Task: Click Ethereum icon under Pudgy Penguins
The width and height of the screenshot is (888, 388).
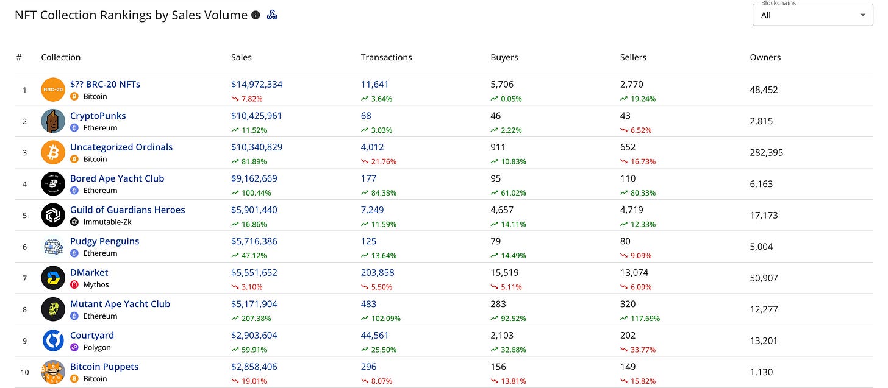Action: [74, 253]
